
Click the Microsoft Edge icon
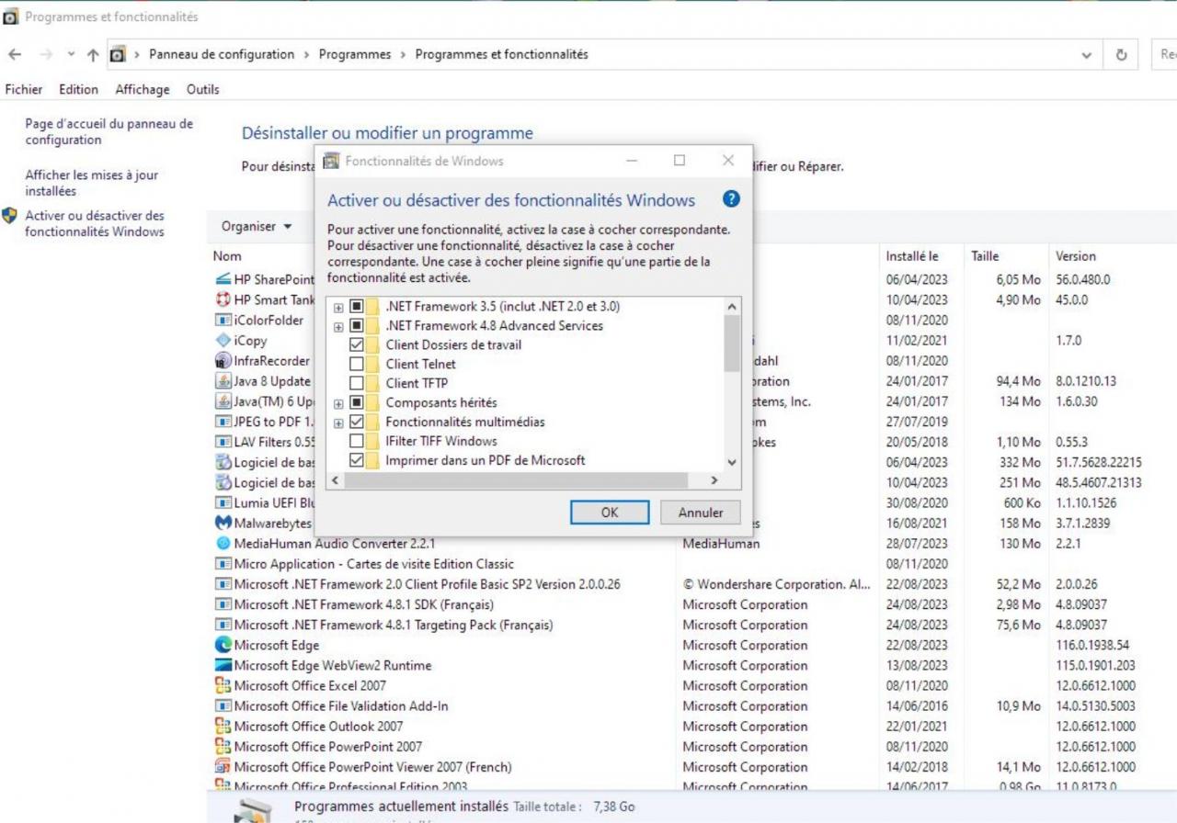pos(223,645)
